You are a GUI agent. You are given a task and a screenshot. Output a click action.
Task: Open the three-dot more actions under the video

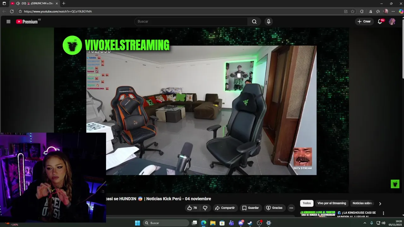[x=291, y=208]
